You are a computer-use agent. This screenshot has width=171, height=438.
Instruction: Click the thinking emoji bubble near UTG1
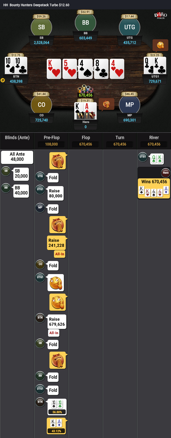[160, 45]
